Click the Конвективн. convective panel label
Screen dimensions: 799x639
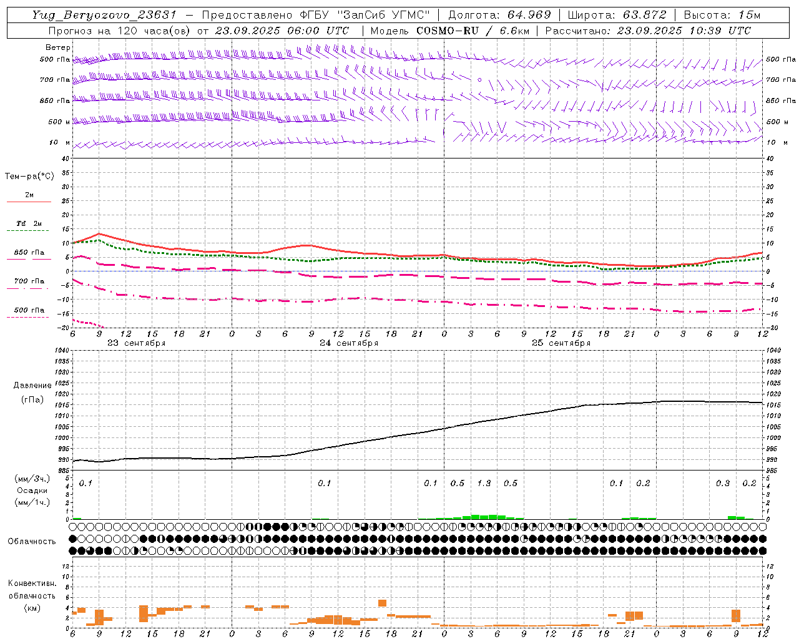[32, 583]
